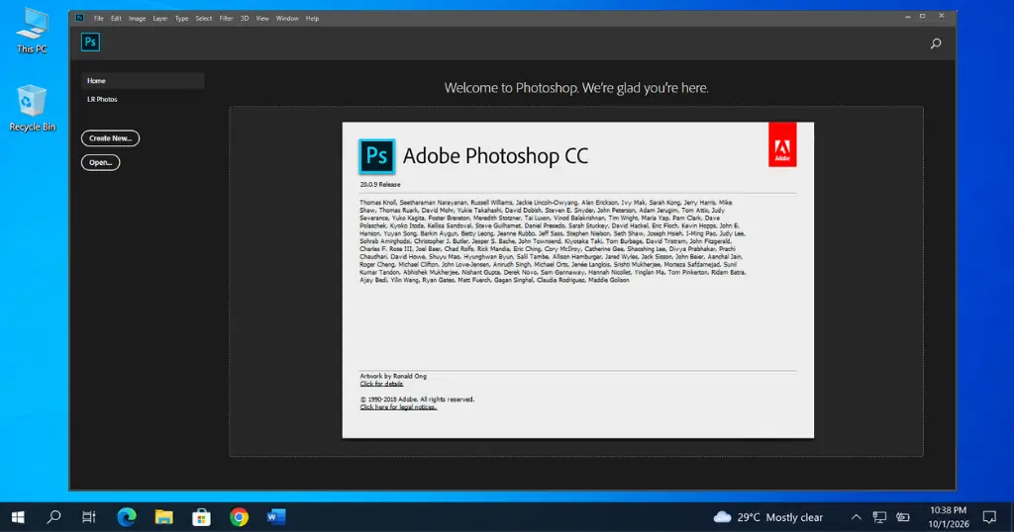Open 'Click here for legal notices' link

pyautogui.click(x=398, y=406)
